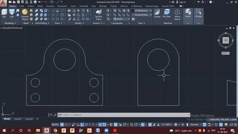Expand the Solid Editing panel
The image size is (238, 134).
click(x=42, y=23)
